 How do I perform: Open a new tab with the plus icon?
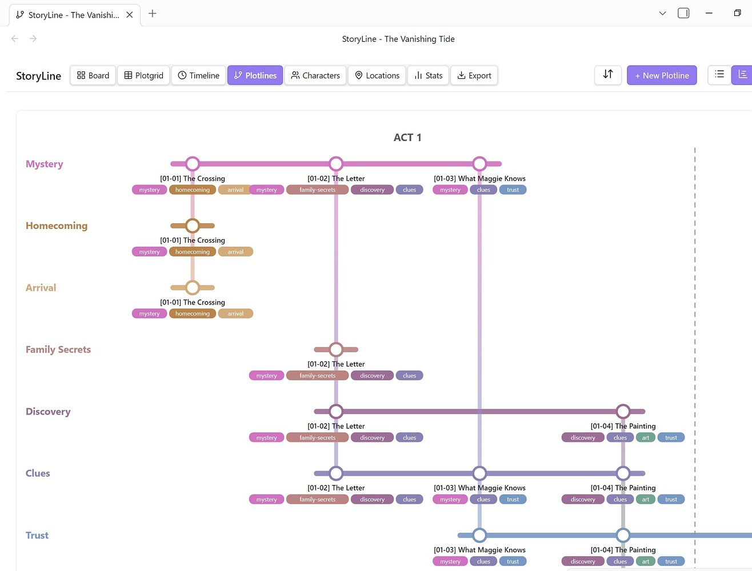(x=153, y=14)
